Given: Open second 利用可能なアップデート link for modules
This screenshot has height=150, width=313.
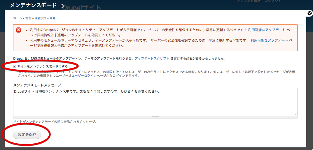Looking at the screenshot, I should 269,40.
